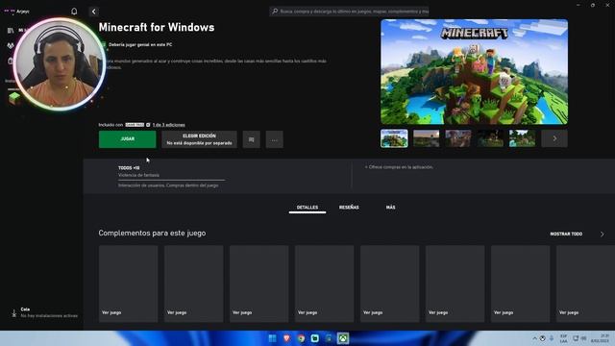
Task: Click 'Debería jugar genial en este PC' text
Action: 140,45
